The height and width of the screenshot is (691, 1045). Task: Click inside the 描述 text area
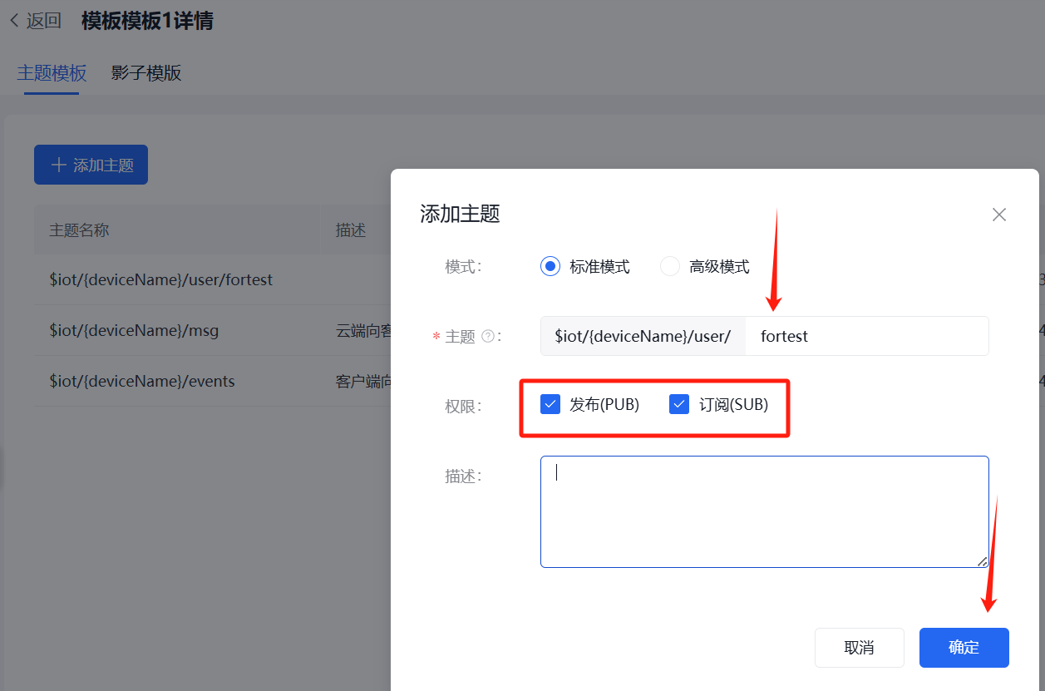click(765, 511)
